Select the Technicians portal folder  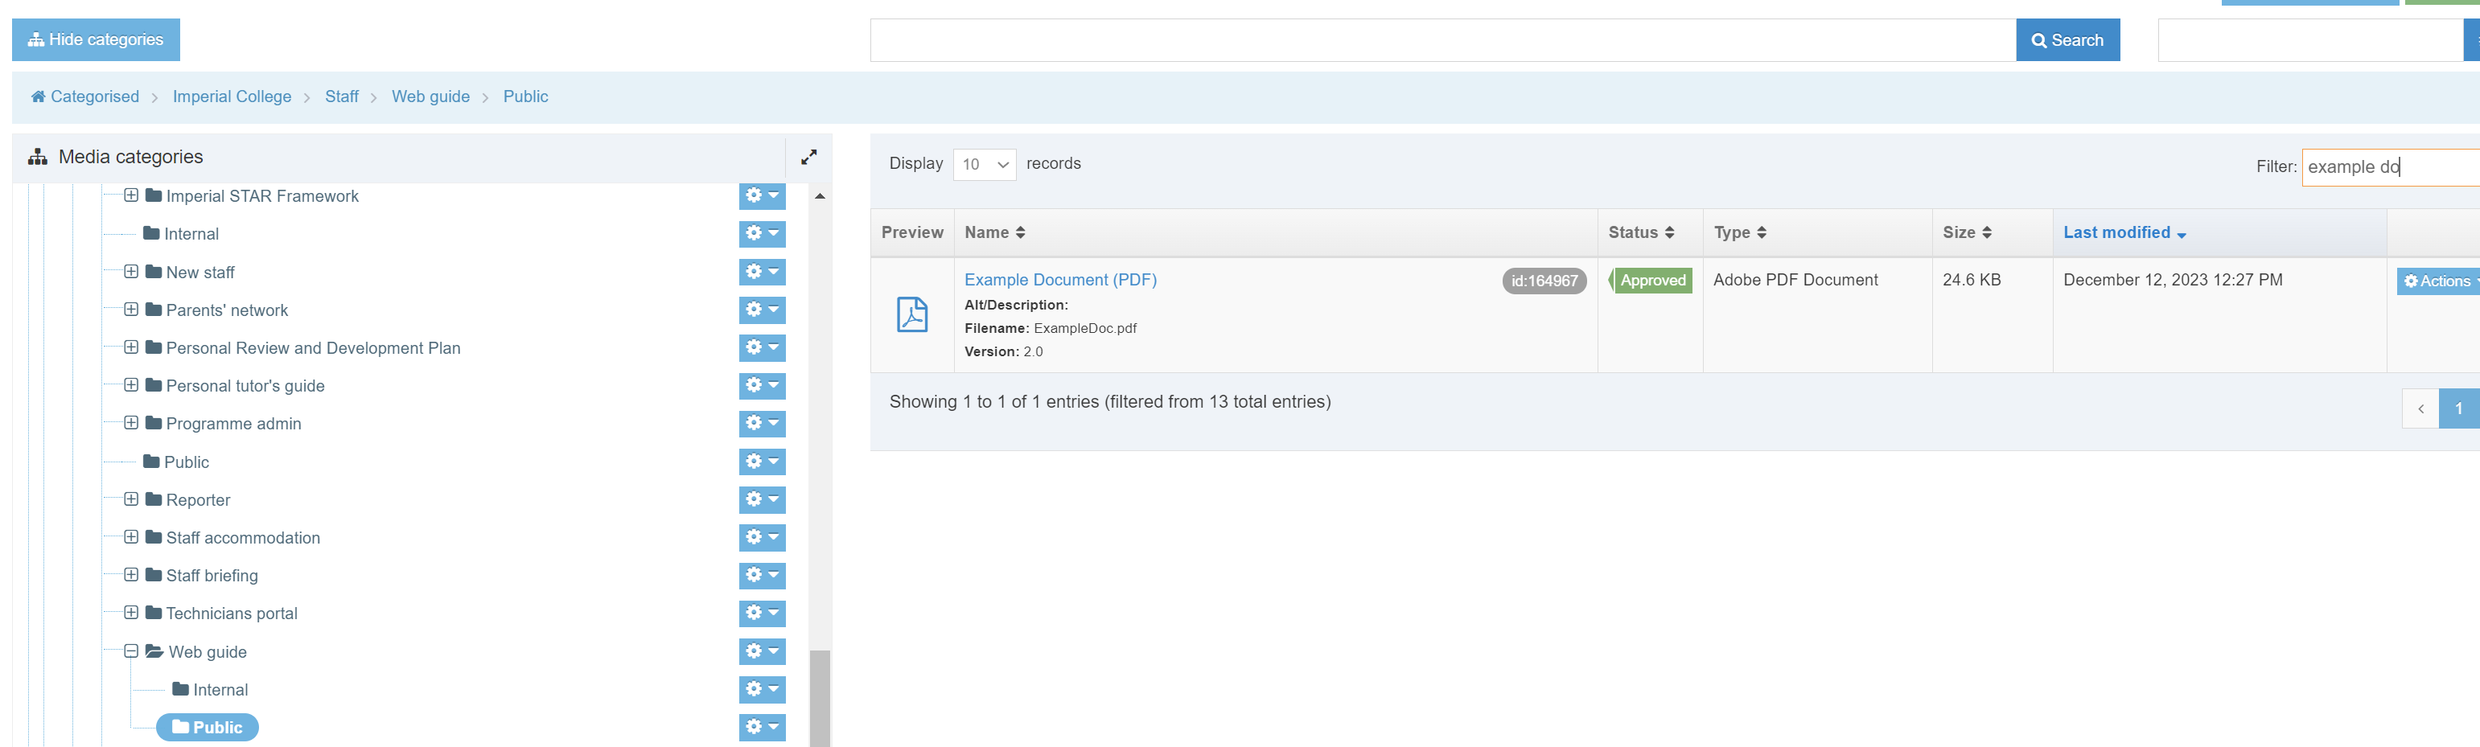(x=231, y=614)
